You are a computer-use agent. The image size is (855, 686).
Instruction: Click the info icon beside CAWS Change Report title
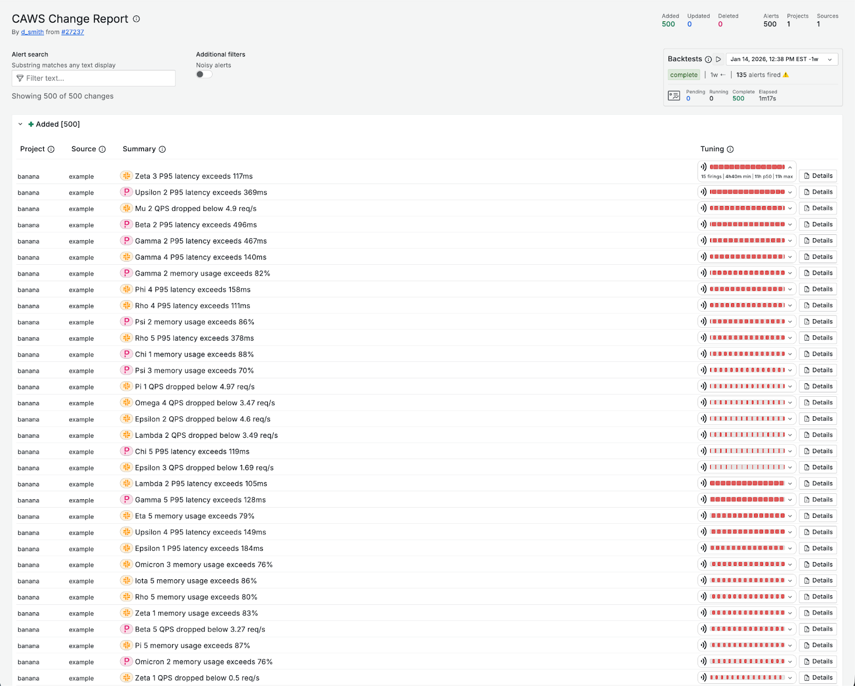click(x=136, y=19)
